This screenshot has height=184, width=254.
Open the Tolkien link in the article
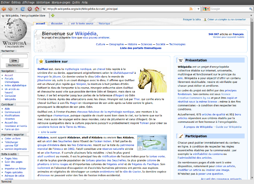(x=144, y=123)
